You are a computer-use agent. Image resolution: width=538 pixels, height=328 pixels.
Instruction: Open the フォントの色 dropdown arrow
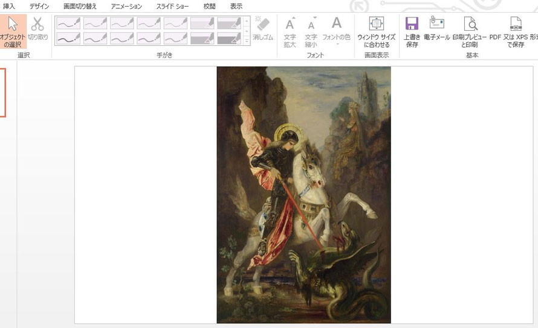pos(337,44)
